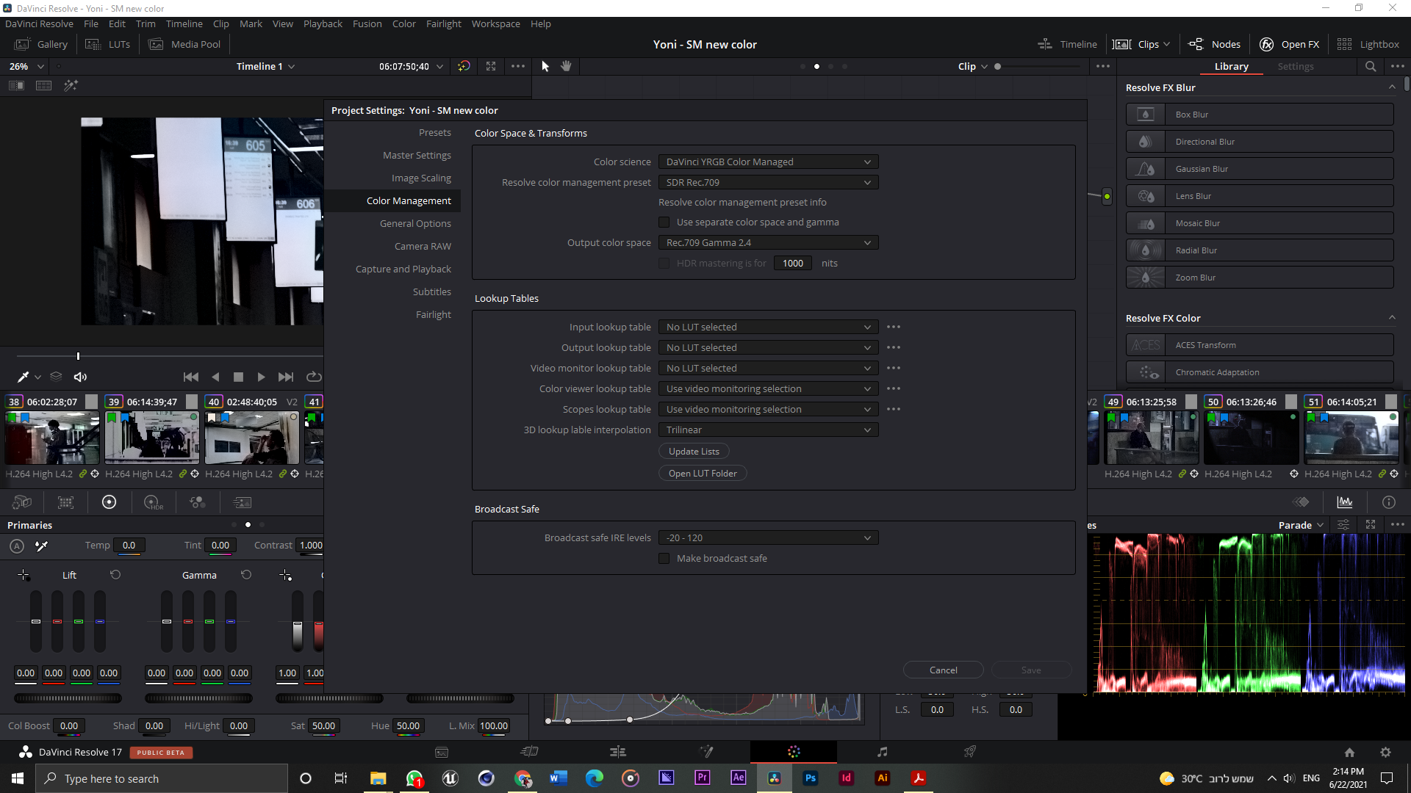1411x793 pixels.
Task: Open the Gallery panel
Action: (41, 44)
